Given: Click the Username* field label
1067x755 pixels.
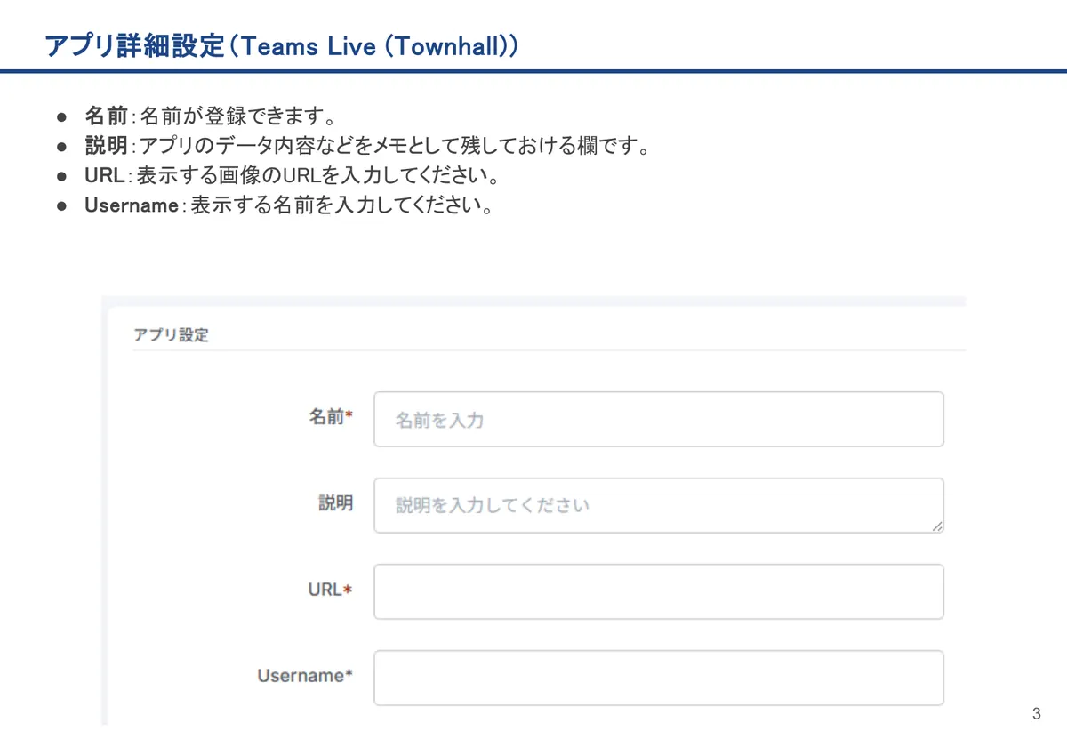Looking at the screenshot, I should [305, 676].
